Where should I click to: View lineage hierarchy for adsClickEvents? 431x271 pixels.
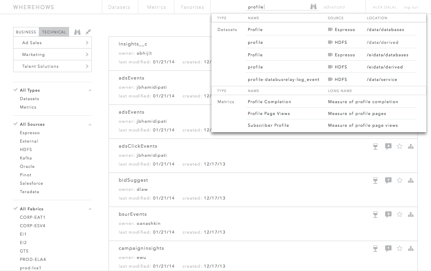coord(411,146)
